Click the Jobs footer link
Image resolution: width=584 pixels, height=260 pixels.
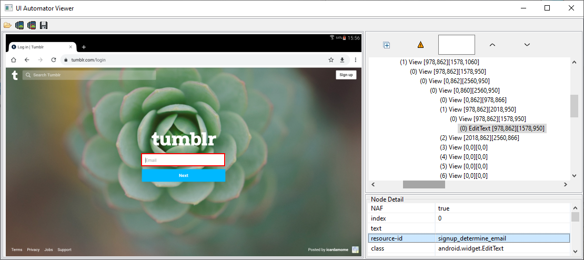(48, 249)
